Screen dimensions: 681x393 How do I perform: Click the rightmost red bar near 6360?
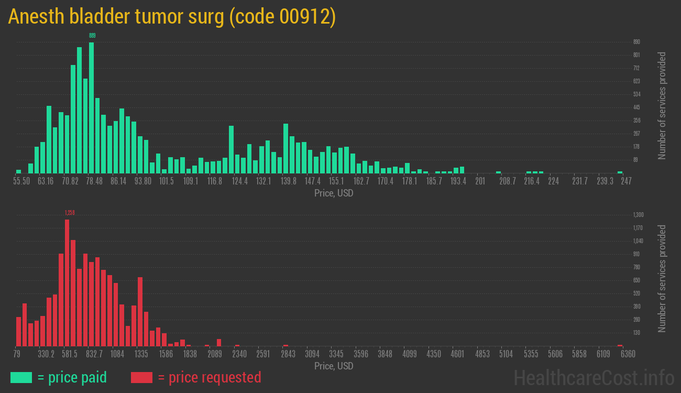pyautogui.click(x=620, y=345)
